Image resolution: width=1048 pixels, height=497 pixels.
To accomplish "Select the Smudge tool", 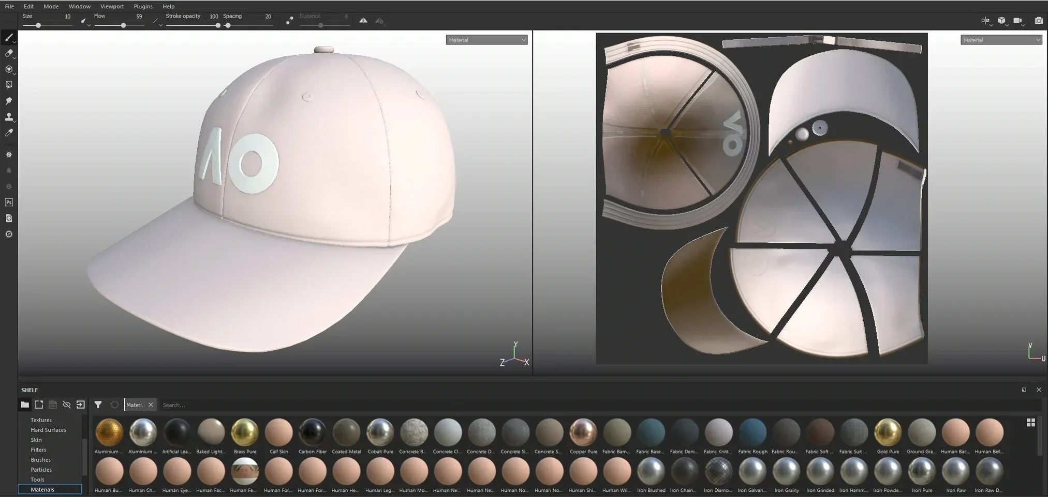I will [x=9, y=101].
